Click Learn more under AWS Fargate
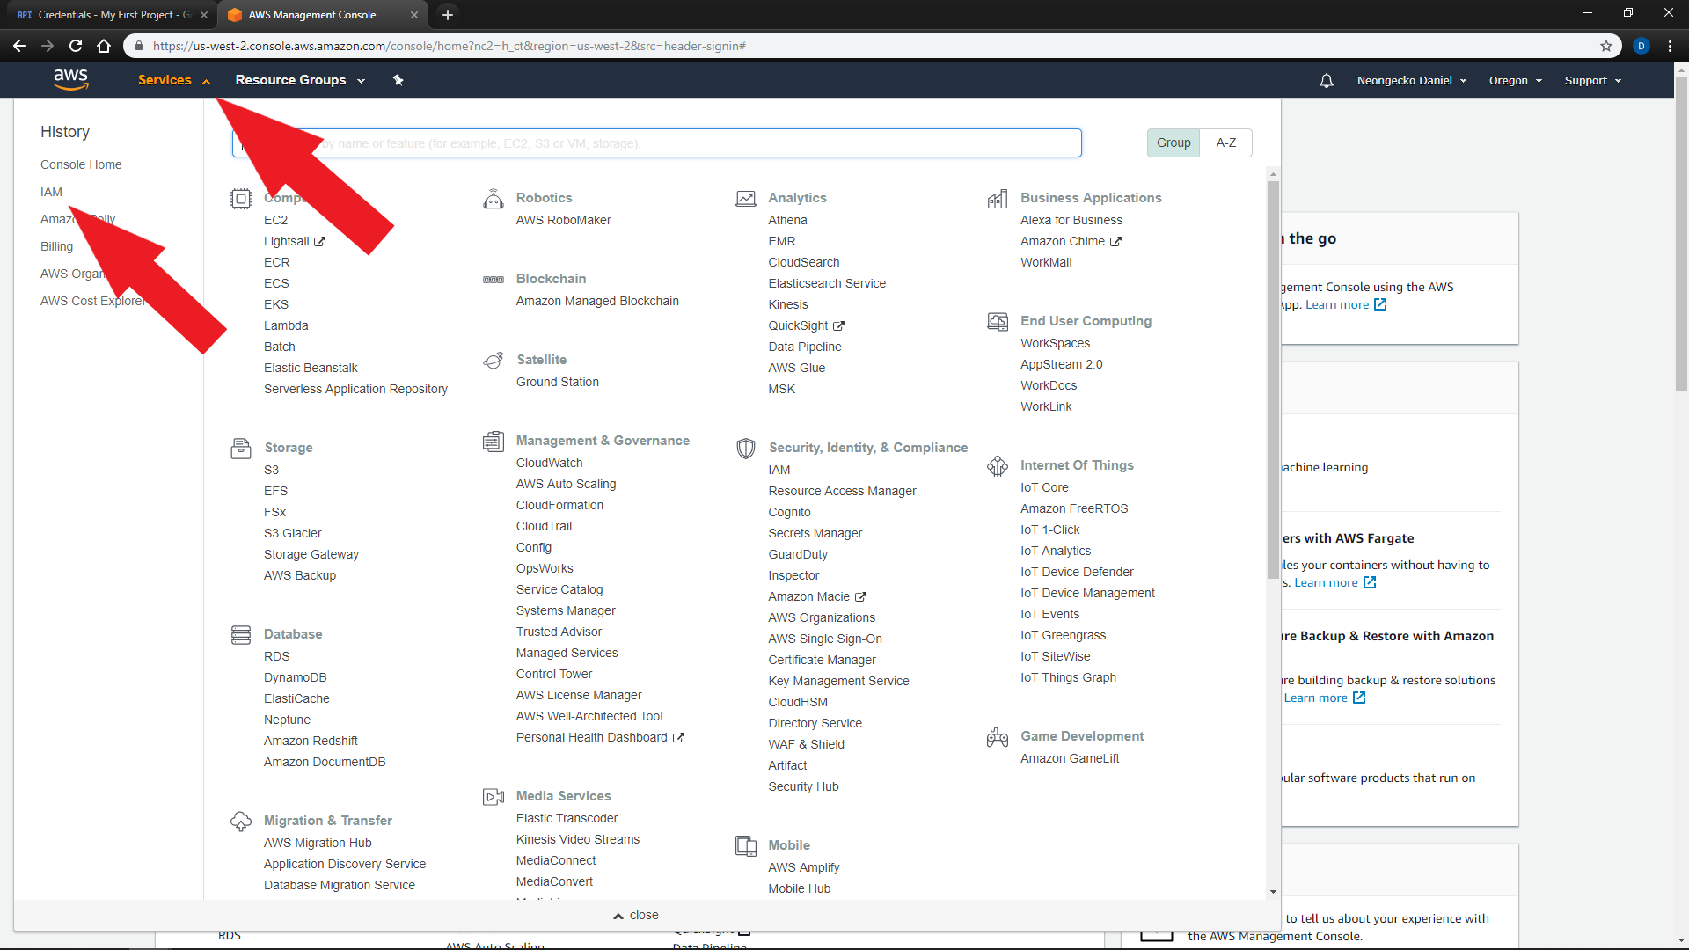This screenshot has width=1689, height=950. click(1334, 582)
